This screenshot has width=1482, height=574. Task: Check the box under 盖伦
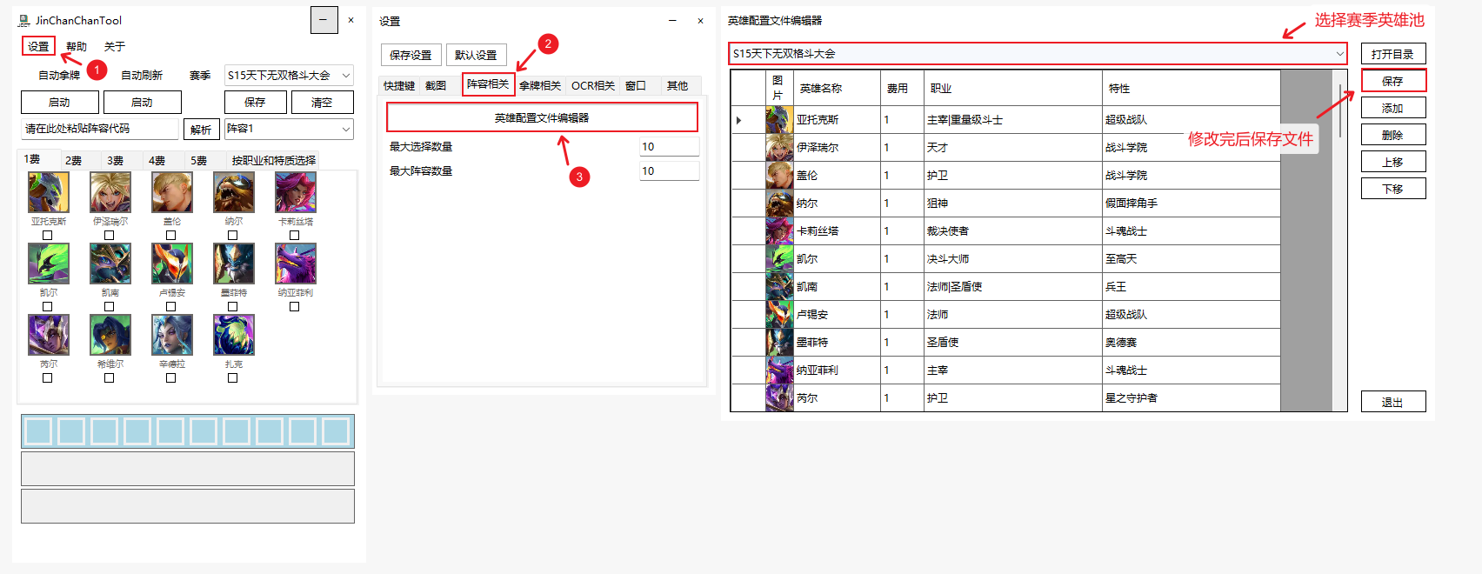coord(171,235)
